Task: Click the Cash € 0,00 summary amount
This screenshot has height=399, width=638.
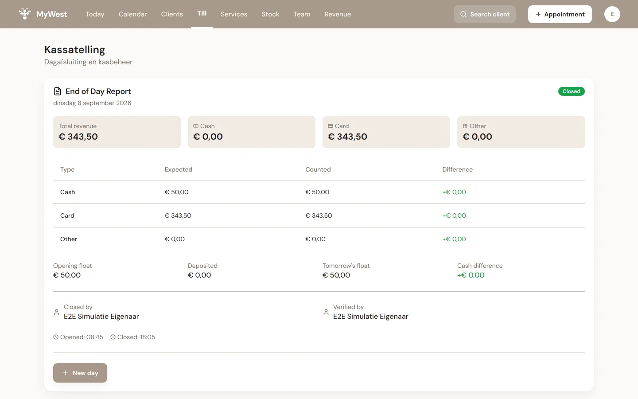Action: point(208,137)
